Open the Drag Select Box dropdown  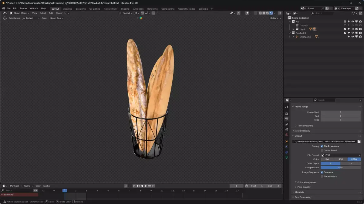coord(57,18)
